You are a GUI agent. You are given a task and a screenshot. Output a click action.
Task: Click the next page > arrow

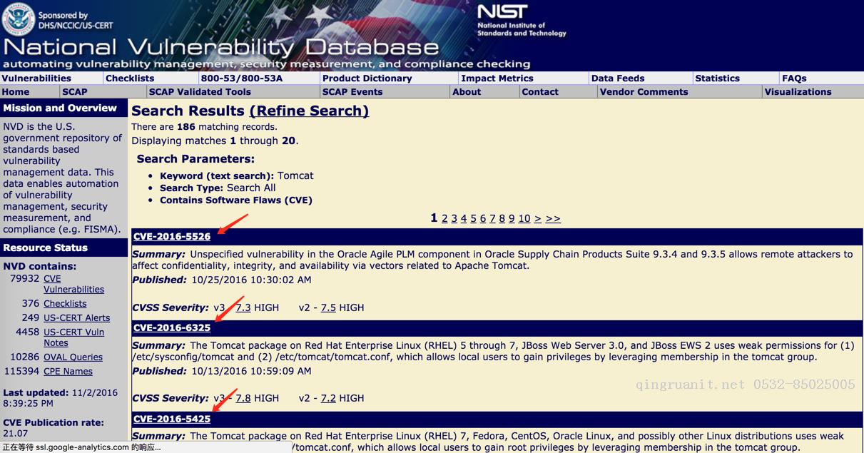[538, 219]
